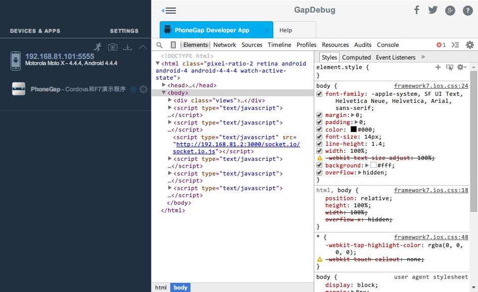Open the drawer console icon
478x292 pixels.
pyautogui.click(x=454, y=44)
